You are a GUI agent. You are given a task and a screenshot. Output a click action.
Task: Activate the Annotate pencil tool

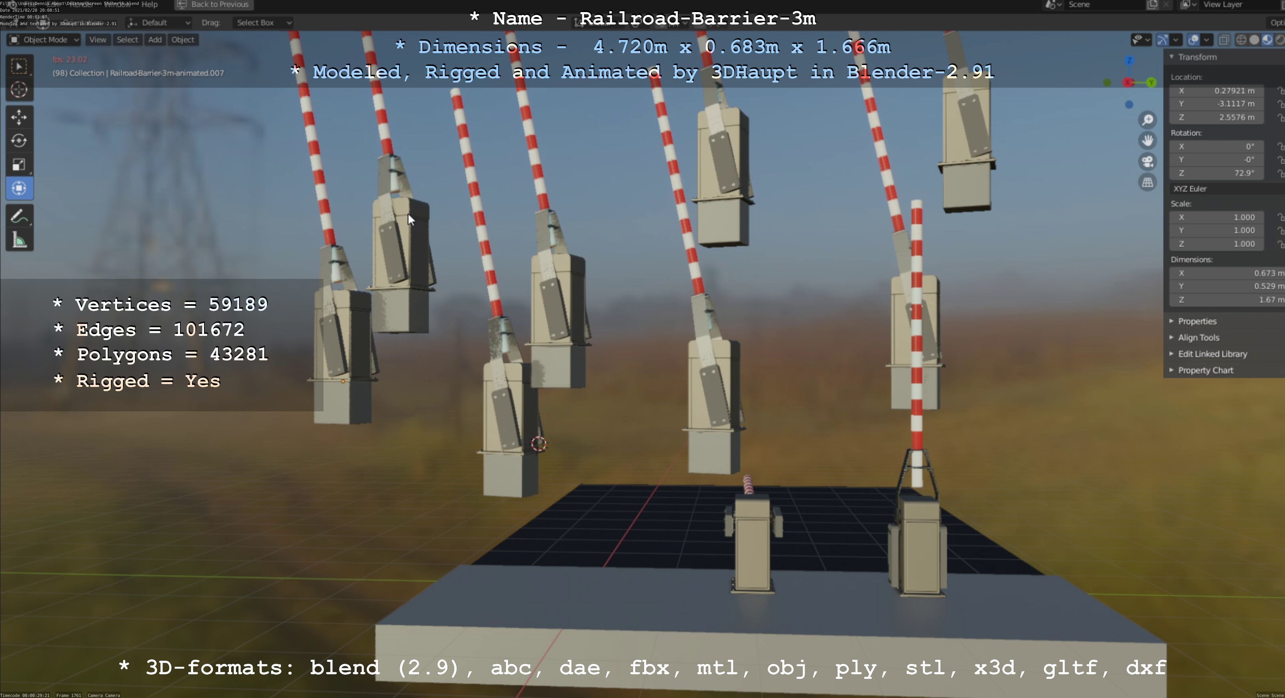pos(19,216)
